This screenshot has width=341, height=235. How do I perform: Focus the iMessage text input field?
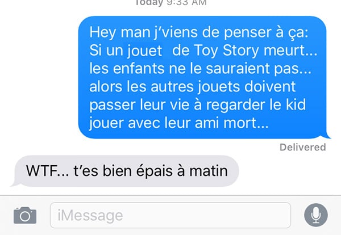point(170,215)
